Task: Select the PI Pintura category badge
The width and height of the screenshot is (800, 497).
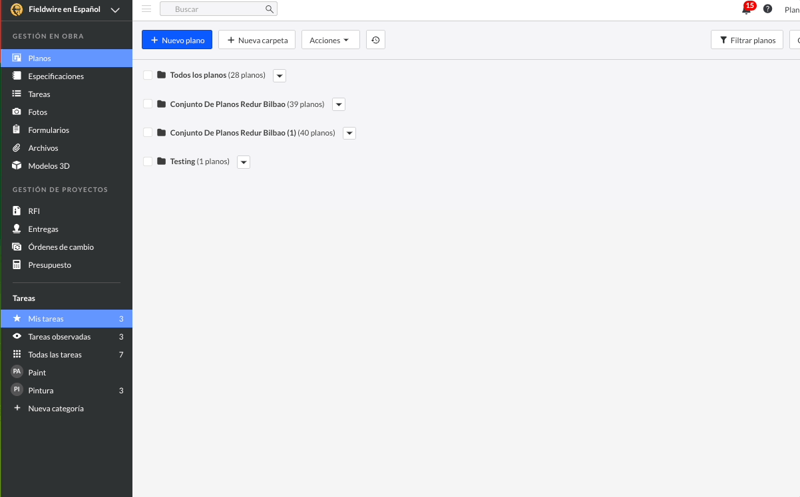Action: [x=17, y=389]
